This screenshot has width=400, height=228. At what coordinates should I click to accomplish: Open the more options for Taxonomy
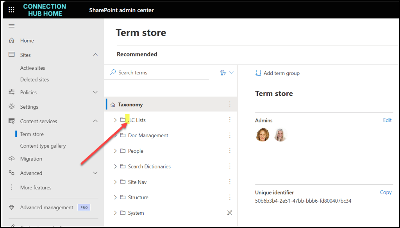click(x=230, y=104)
